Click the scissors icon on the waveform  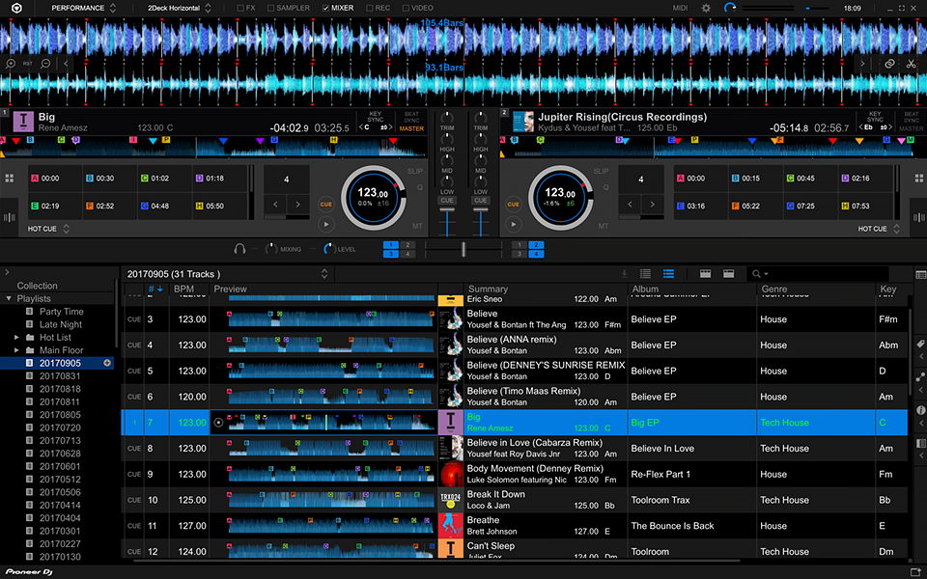(x=911, y=64)
